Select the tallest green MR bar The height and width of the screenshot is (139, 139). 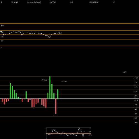pyautogui.click(x=50, y=88)
